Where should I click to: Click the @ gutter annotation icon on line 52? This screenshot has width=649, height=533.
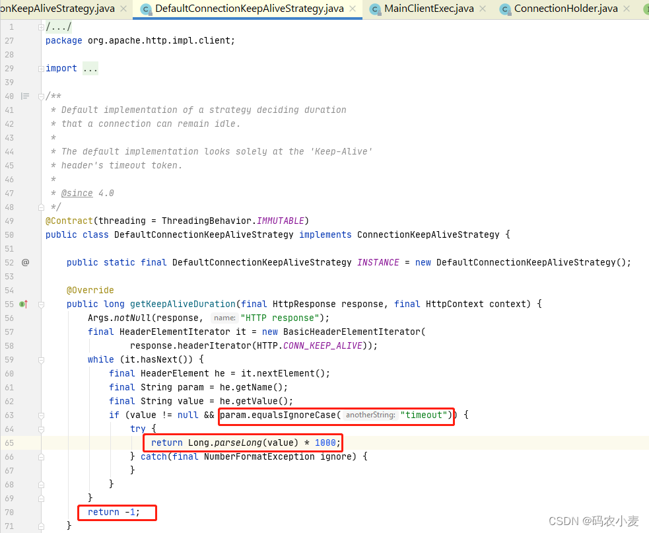[x=25, y=262]
